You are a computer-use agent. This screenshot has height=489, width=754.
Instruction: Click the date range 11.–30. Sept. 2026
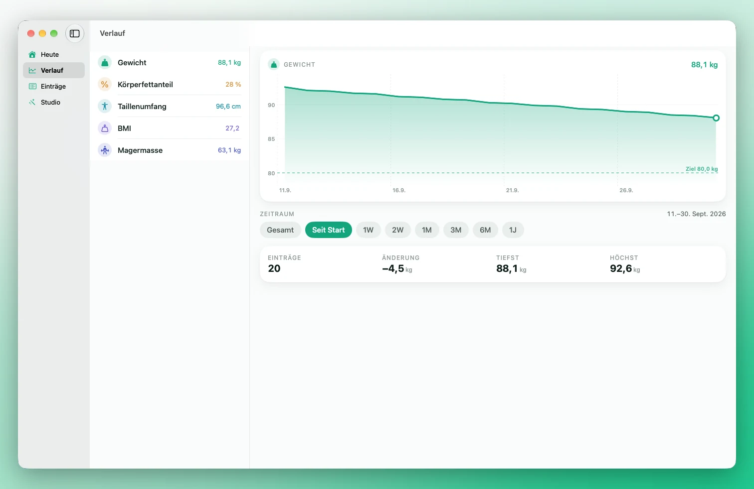point(696,214)
